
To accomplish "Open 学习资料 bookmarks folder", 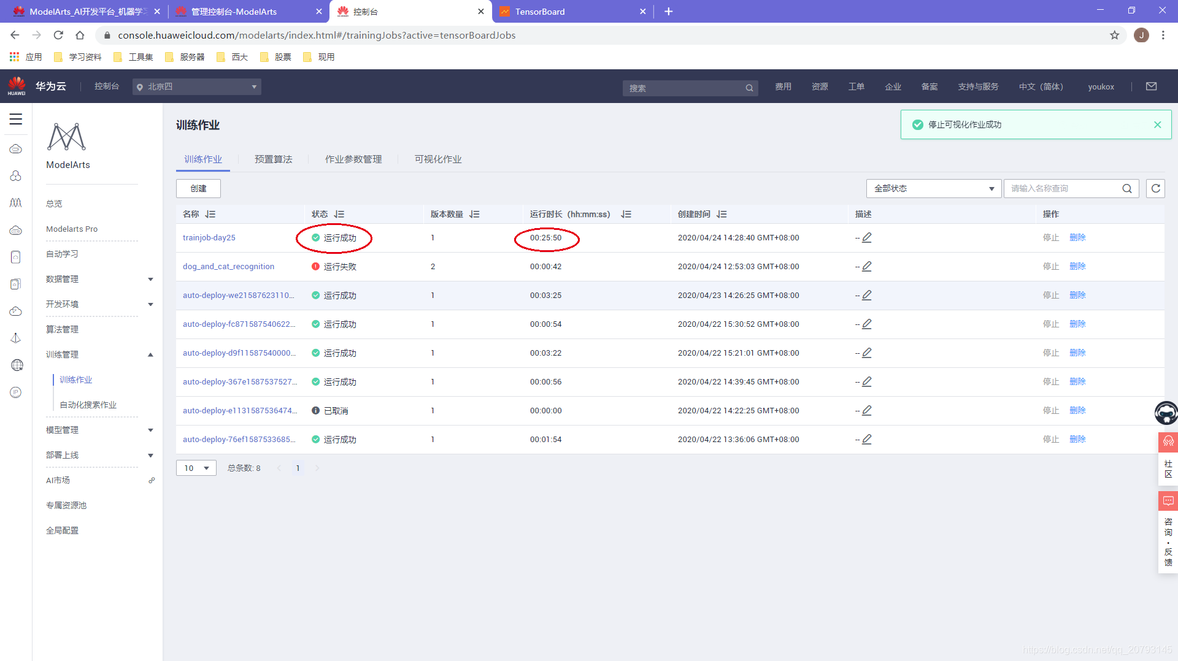I will click(78, 57).
